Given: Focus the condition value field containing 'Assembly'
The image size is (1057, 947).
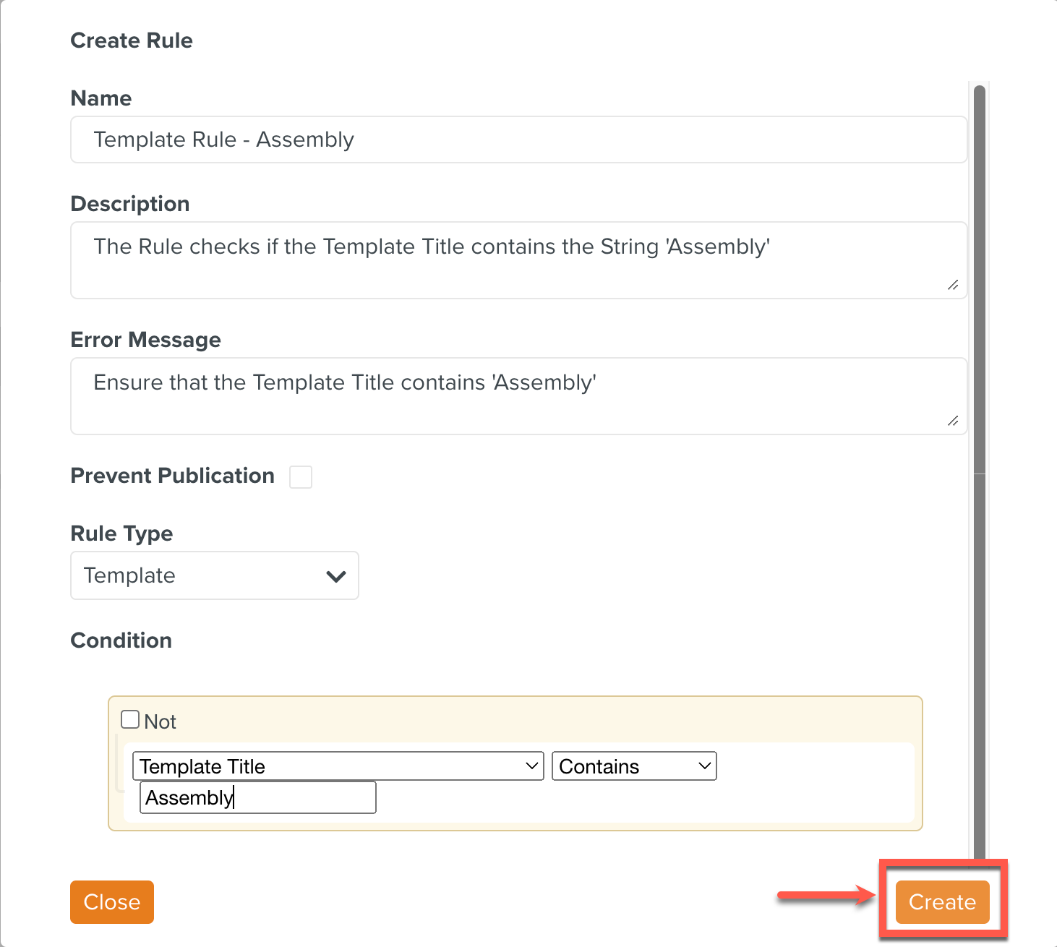Looking at the screenshot, I should [258, 797].
